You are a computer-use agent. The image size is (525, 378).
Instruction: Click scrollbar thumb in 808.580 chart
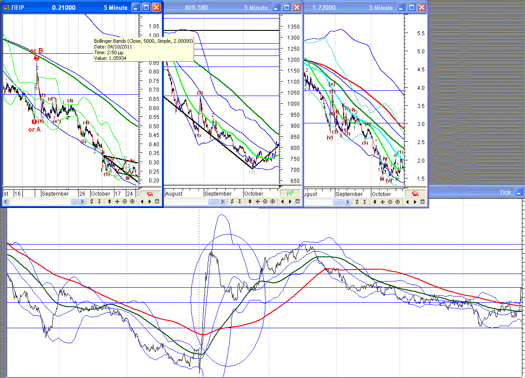213,201
